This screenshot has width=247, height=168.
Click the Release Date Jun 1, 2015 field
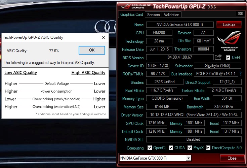coord(159,49)
